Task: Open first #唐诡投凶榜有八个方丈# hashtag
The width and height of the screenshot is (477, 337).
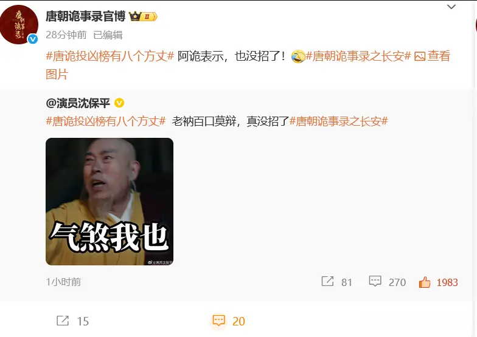Action: coord(110,56)
